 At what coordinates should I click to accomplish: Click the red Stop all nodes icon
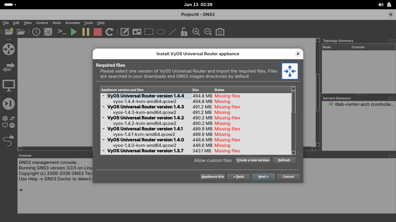click(98, 32)
